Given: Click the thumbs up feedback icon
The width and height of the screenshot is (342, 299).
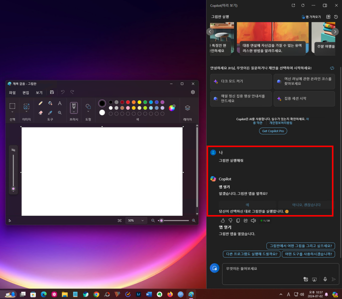Looking at the screenshot, I should [223, 221].
